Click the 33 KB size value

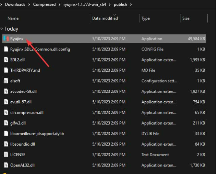pyautogui.click(x=200, y=134)
